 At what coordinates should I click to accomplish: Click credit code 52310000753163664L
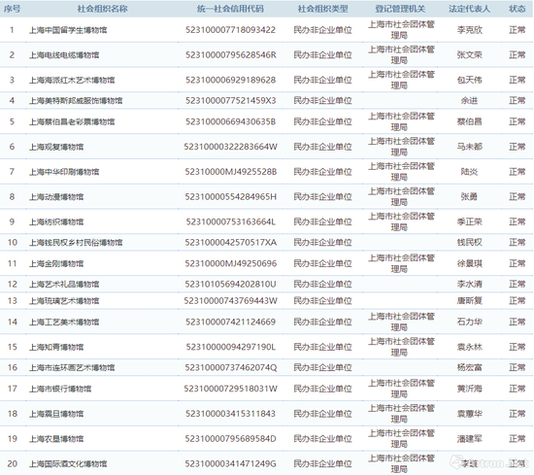[x=230, y=221]
